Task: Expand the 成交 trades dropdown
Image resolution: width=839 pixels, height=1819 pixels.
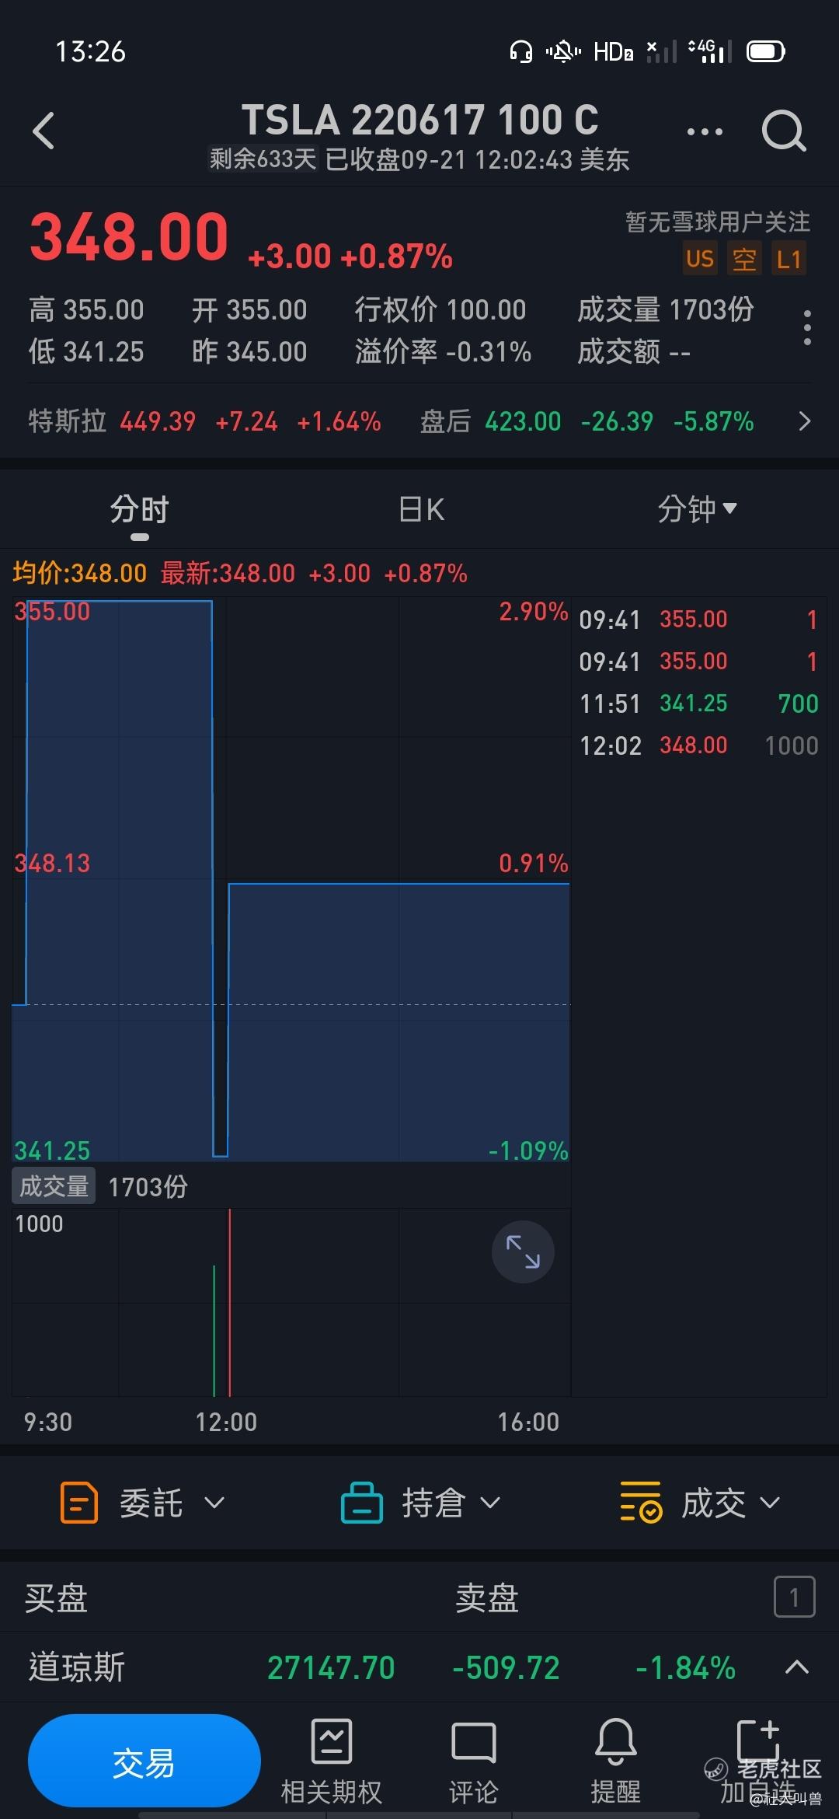Action: 700,1502
